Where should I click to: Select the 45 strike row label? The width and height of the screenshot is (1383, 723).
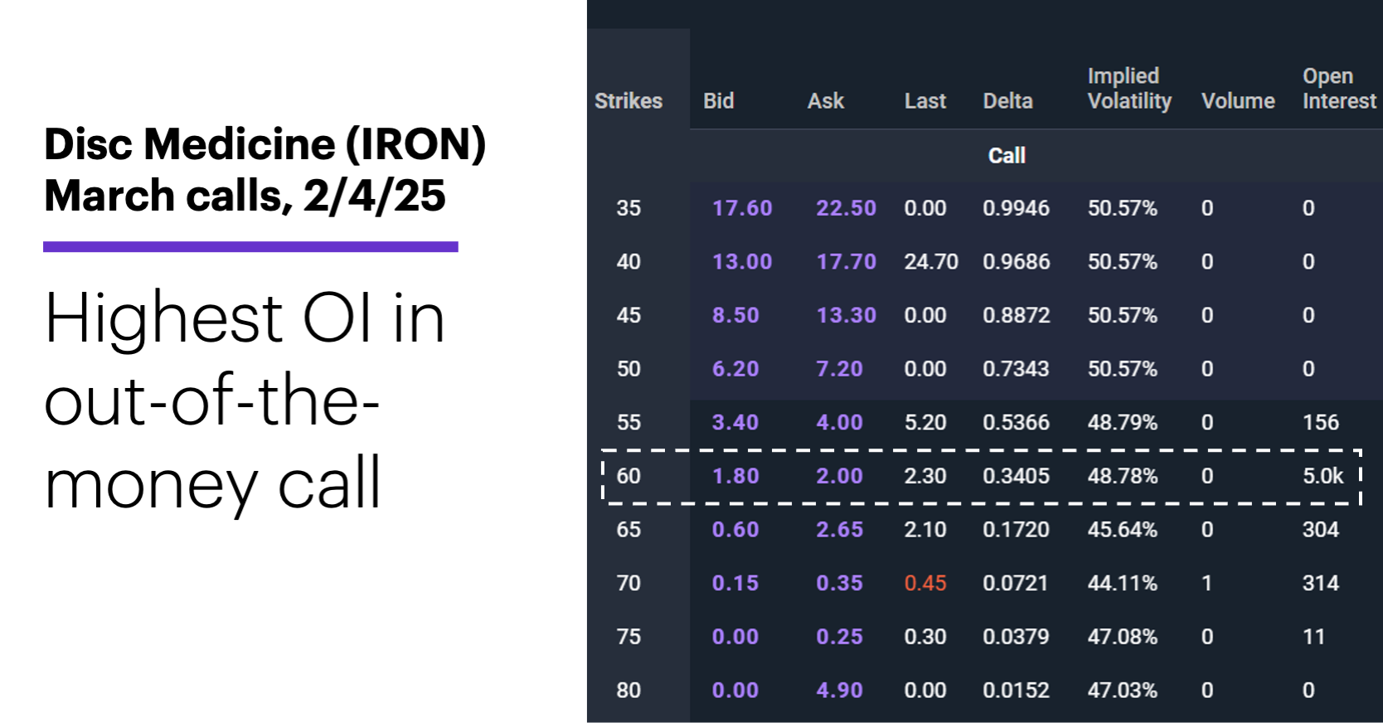click(628, 316)
